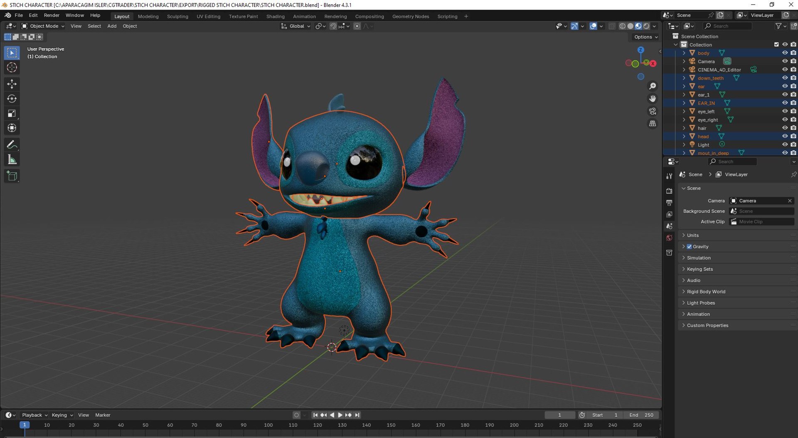
Task: Choose the Add Cube tool
Action: tap(12, 176)
